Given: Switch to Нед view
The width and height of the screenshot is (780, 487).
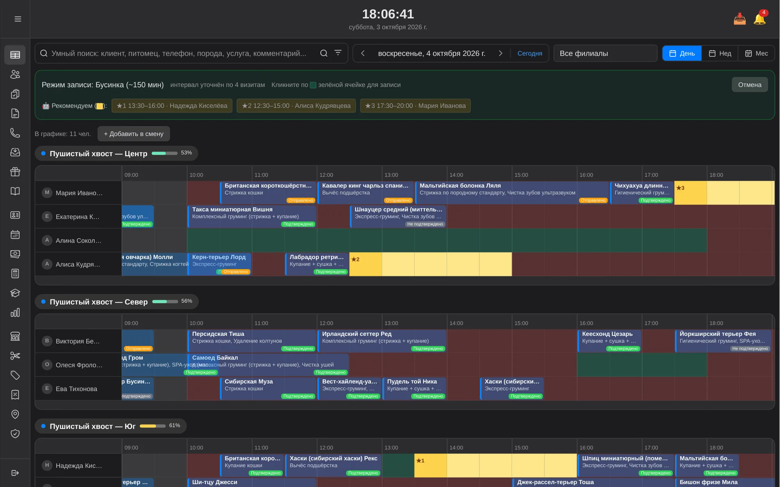Looking at the screenshot, I should (x=720, y=53).
